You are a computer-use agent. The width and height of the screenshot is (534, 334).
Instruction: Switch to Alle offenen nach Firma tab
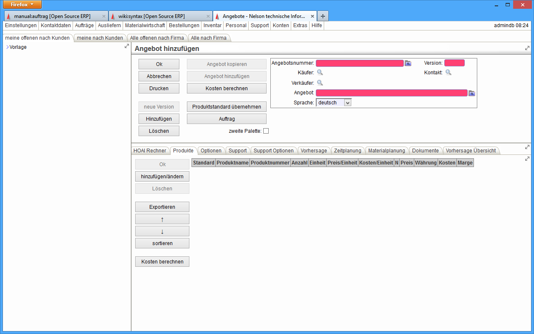click(157, 38)
